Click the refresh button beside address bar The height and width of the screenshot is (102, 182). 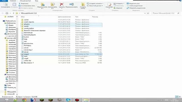(x=148, y=13)
